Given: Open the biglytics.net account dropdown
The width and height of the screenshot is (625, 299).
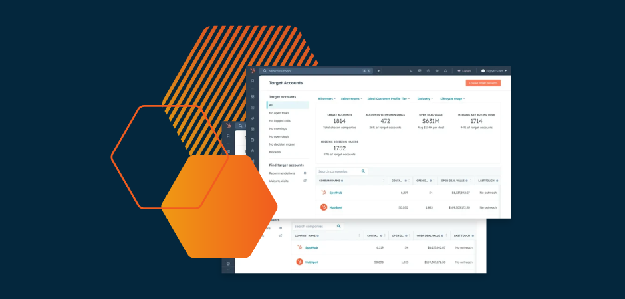Looking at the screenshot, I should [494, 71].
